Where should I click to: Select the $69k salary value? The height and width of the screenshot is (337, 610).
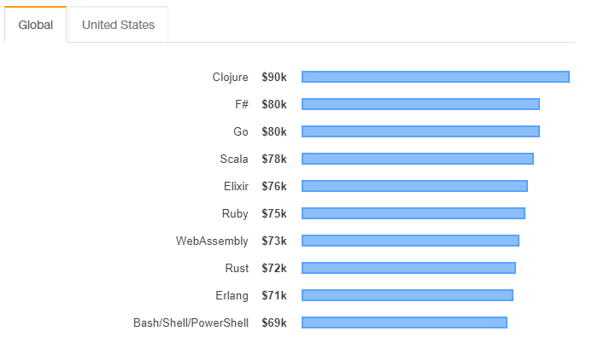pyautogui.click(x=274, y=322)
